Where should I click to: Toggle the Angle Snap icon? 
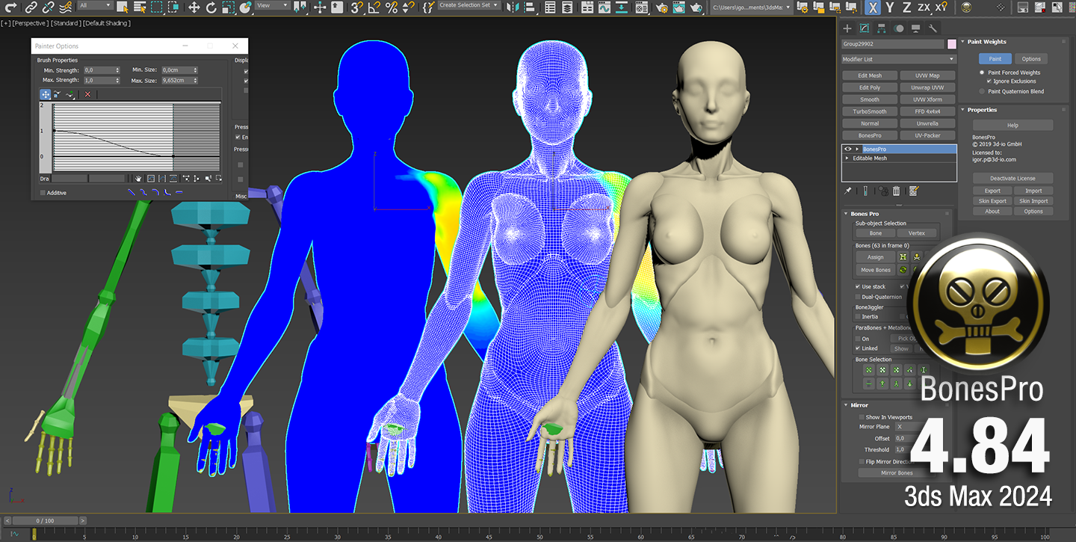click(x=374, y=7)
